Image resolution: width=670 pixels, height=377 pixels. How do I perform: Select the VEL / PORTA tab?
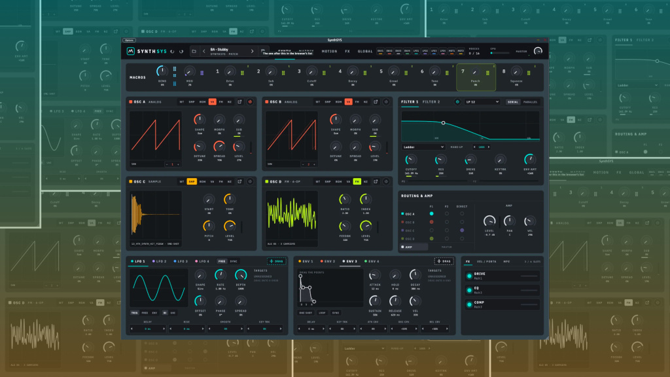486,261
